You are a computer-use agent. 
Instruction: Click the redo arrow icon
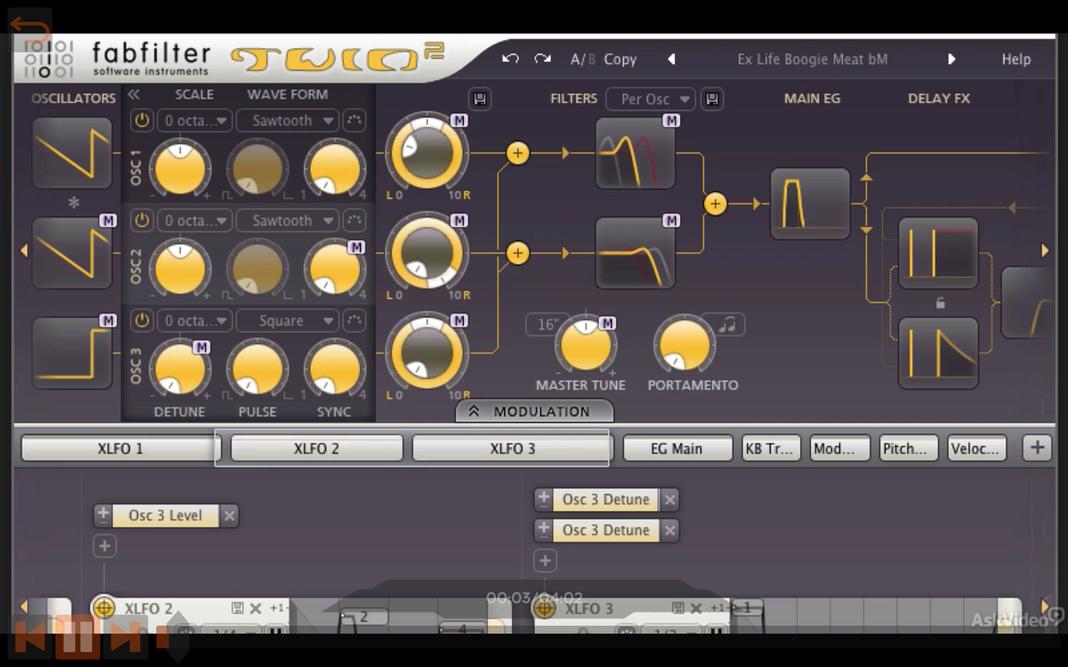tap(542, 59)
